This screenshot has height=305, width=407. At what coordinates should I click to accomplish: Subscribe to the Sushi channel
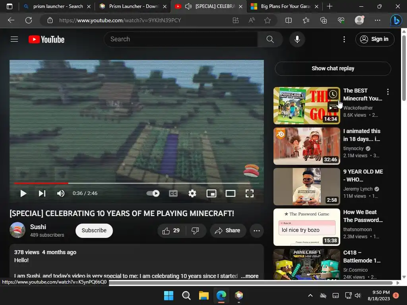pyautogui.click(x=94, y=231)
